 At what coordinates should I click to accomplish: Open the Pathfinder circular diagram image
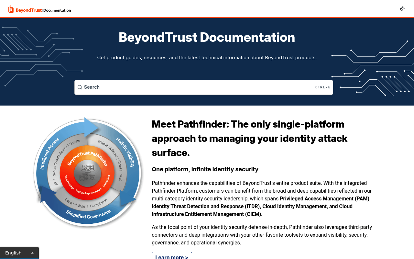pos(88,173)
